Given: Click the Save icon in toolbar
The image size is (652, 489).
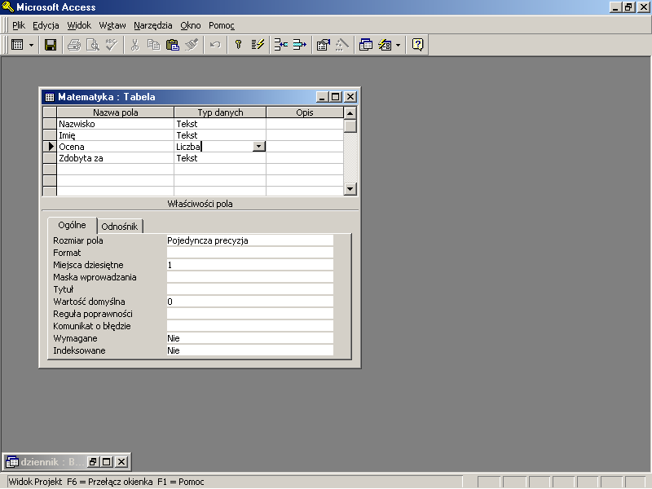Looking at the screenshot, I should point(51,45).
